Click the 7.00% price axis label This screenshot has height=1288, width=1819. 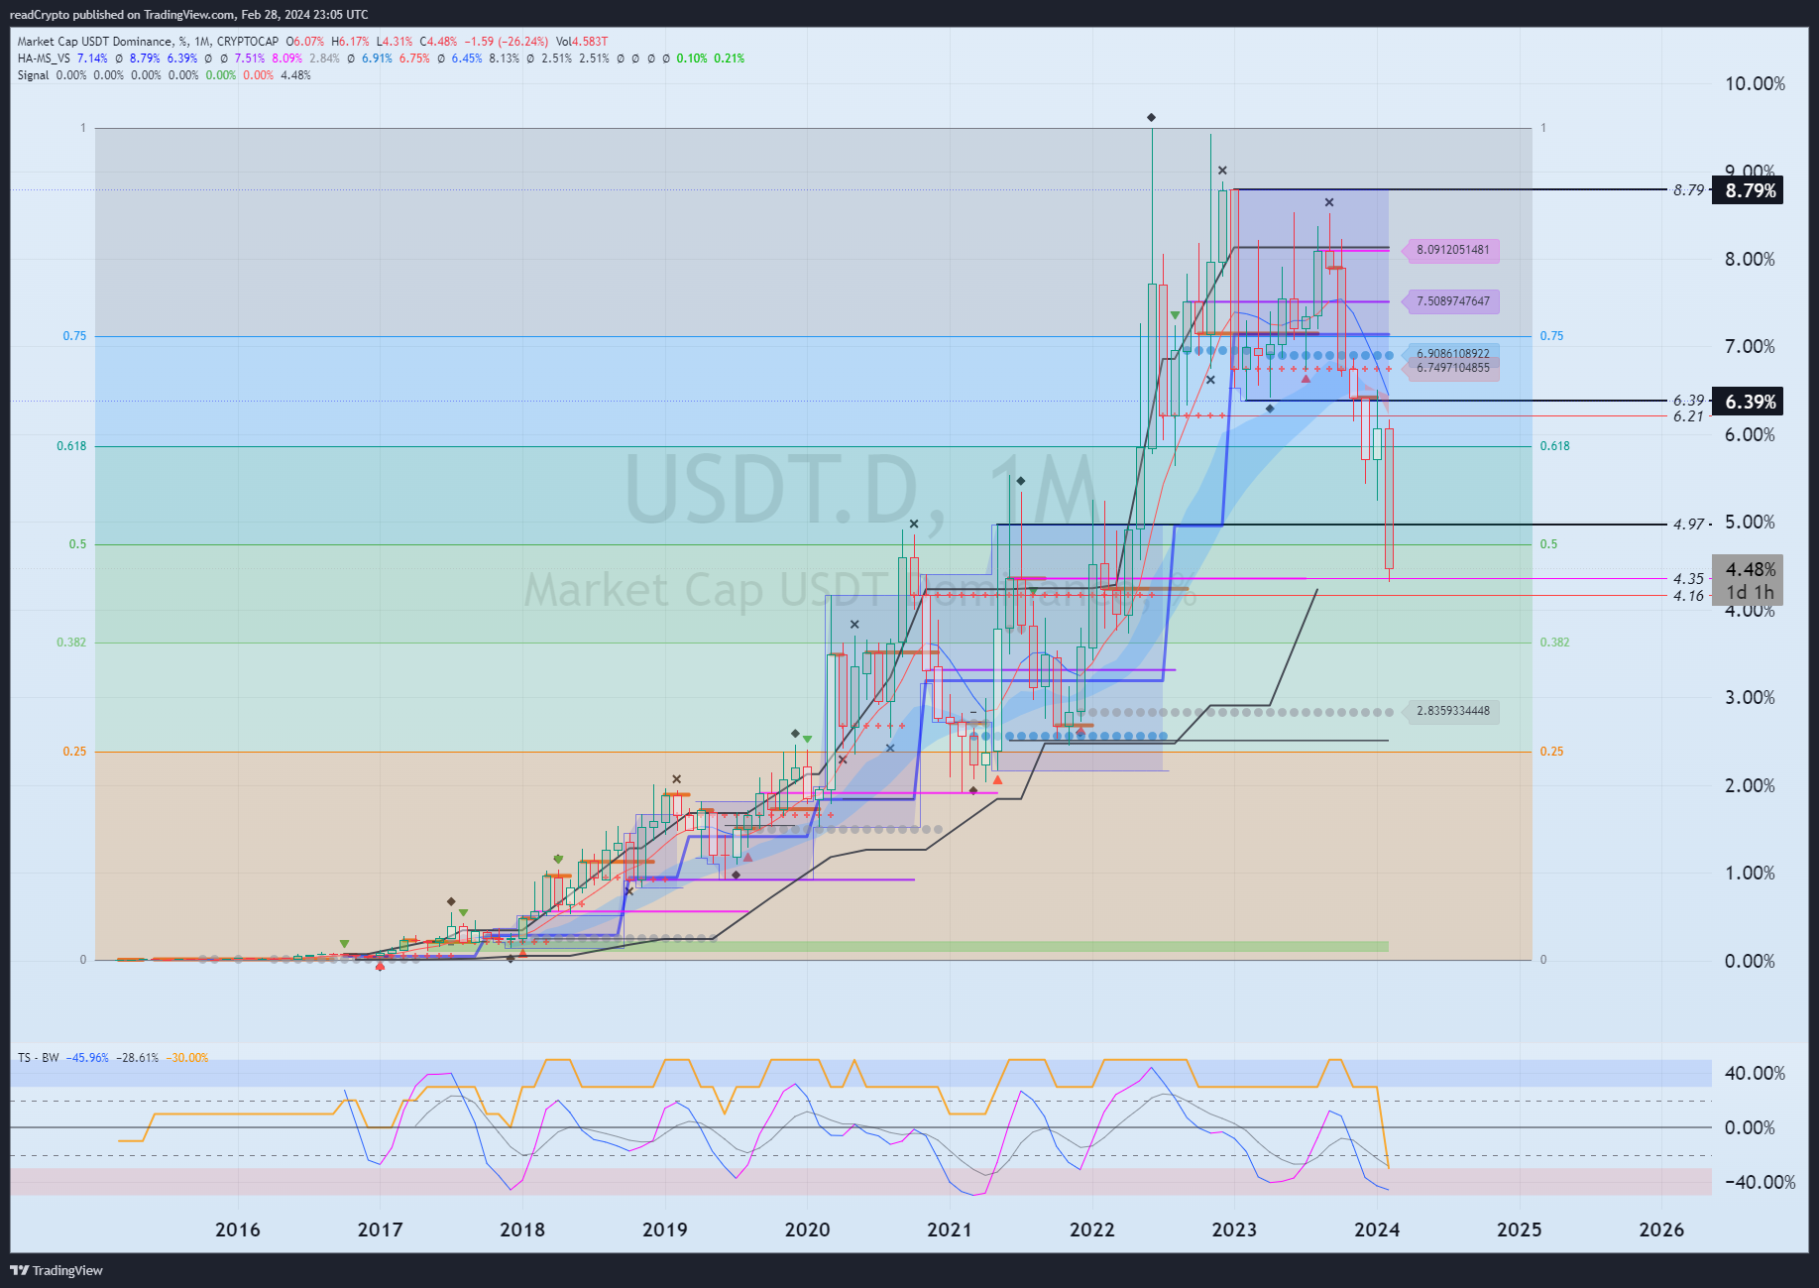1750,346
